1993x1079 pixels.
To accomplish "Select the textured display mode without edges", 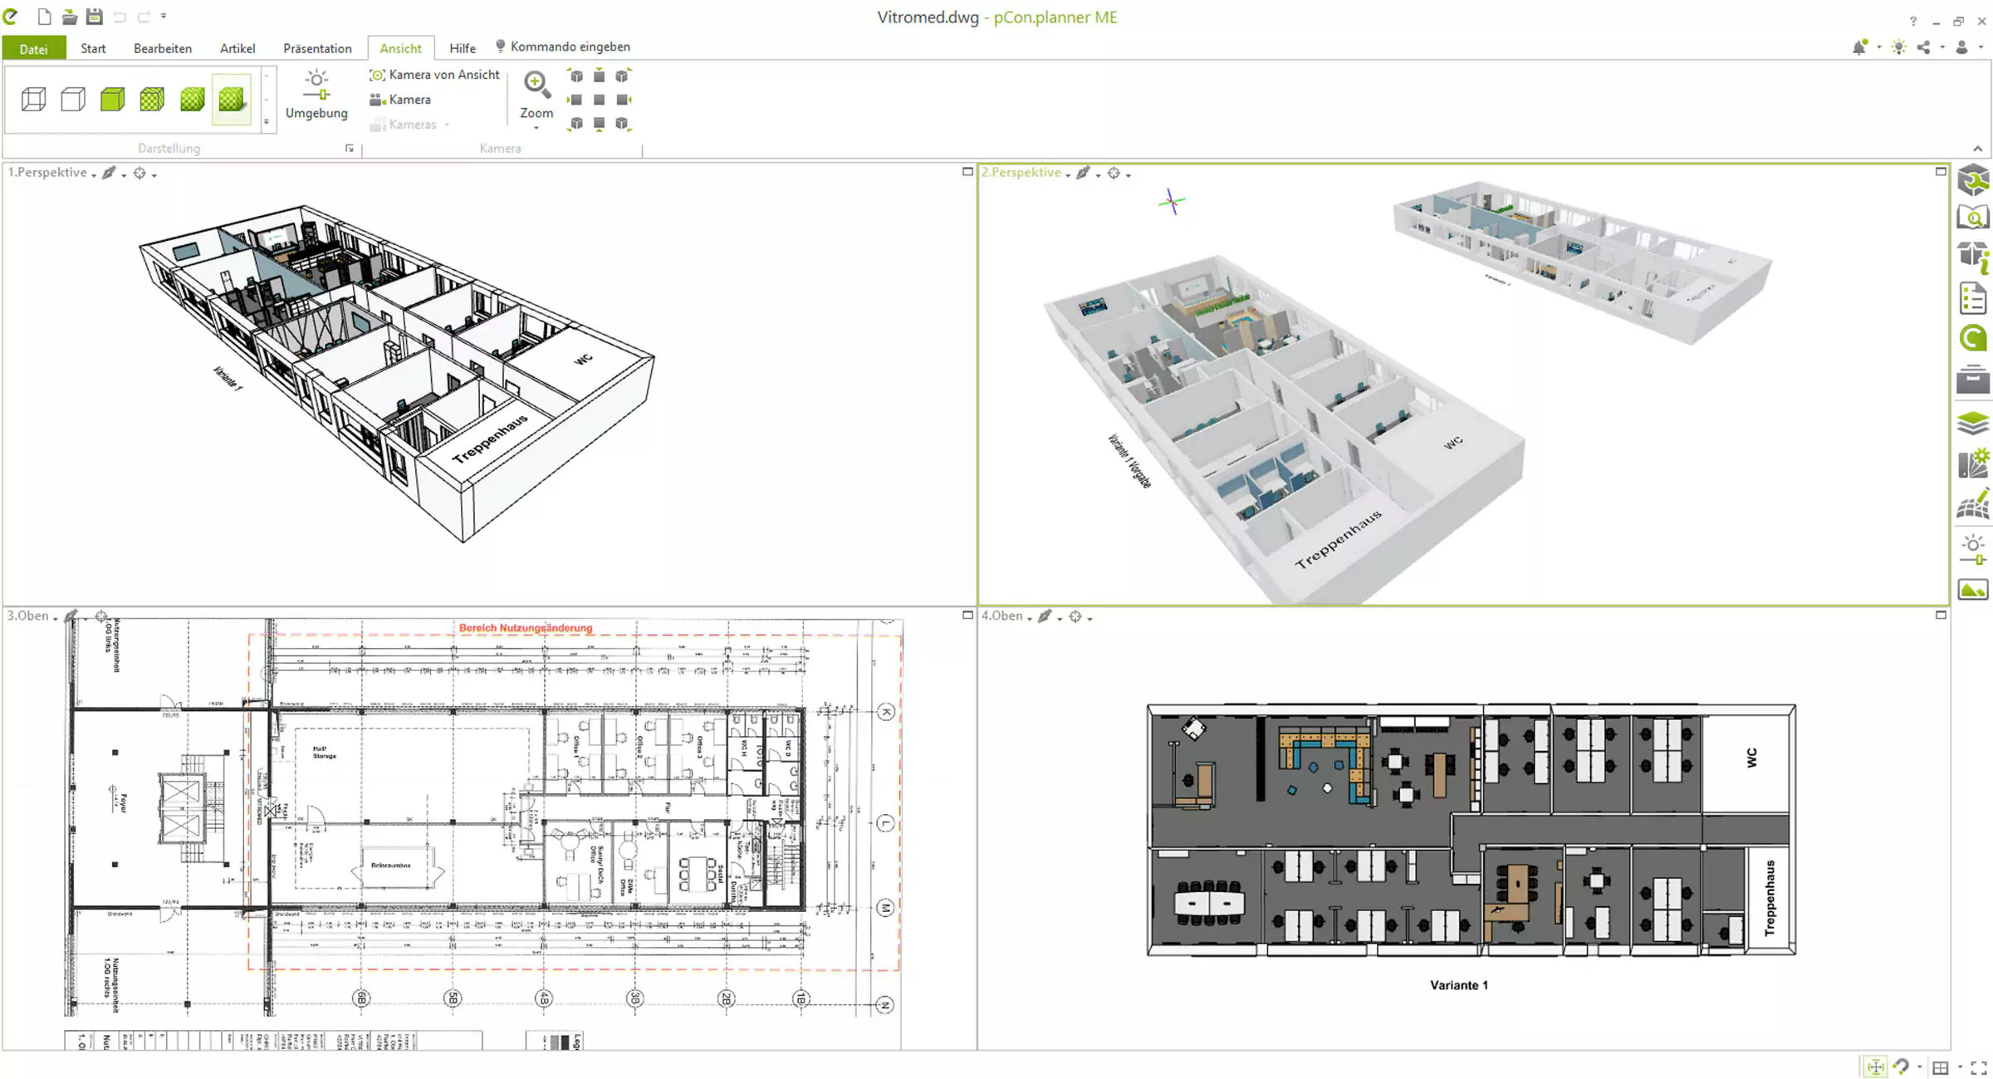I will coord(192,100).
